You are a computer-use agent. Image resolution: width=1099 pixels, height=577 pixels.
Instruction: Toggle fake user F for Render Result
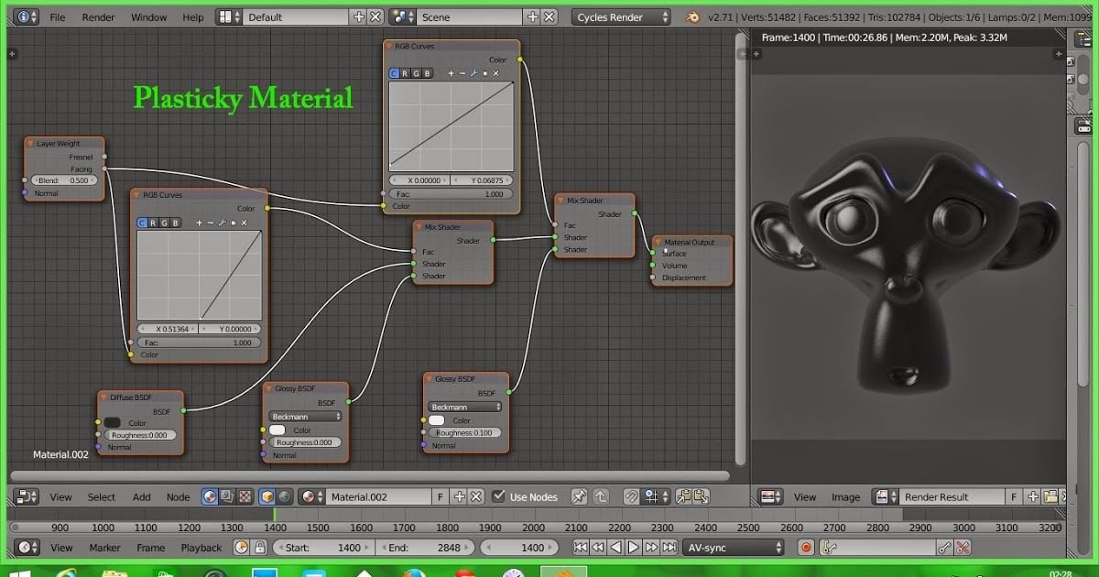(x=1014, y=496)
